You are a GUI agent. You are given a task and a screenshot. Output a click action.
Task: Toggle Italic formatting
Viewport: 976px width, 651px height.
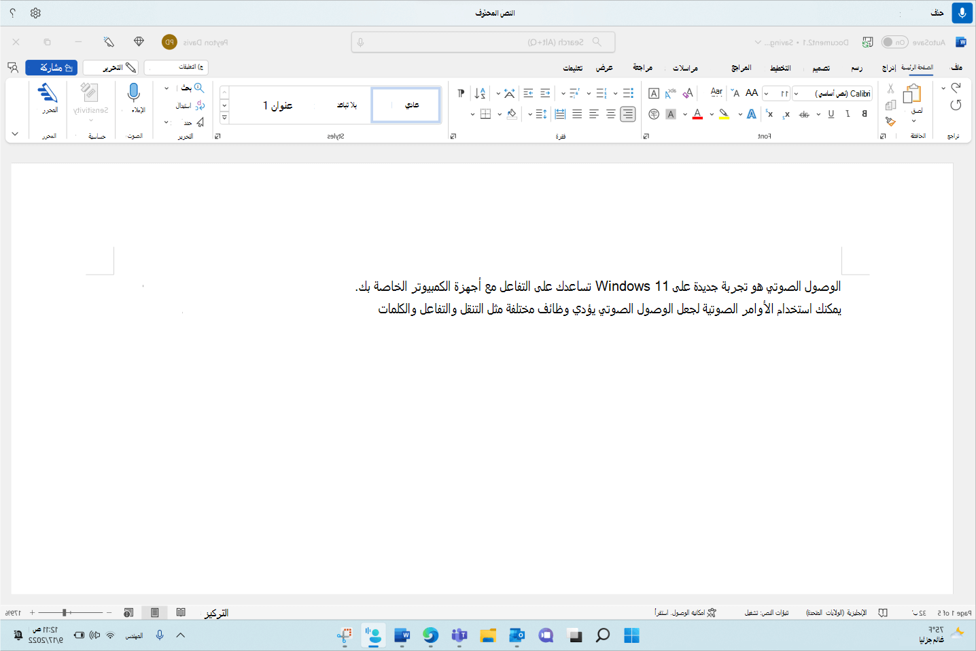pyautogui.click(x=848, y=114)
